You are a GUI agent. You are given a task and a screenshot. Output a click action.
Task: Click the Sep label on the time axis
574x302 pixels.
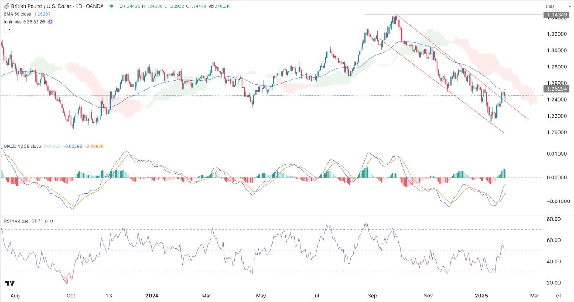tap(372, 296)
